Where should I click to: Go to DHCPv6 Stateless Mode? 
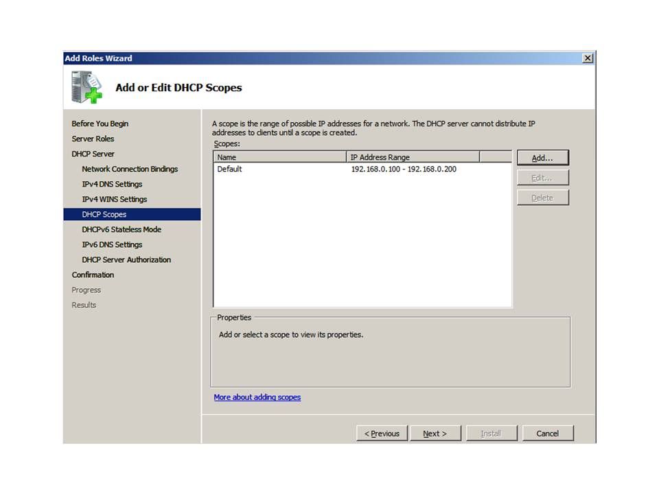(122, 229)
